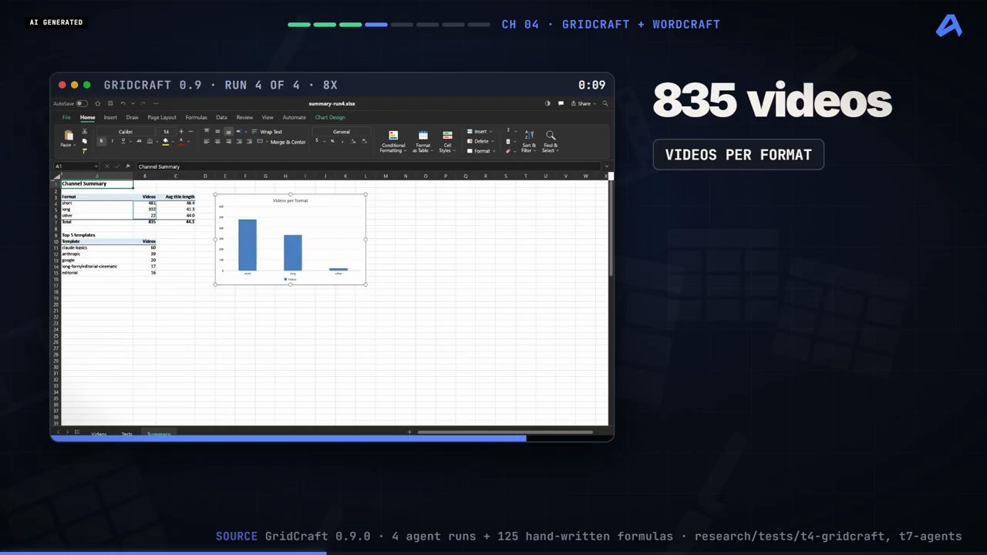Open the comments pane icon
This screenshot has height=555, width=987.
[561, 103]
